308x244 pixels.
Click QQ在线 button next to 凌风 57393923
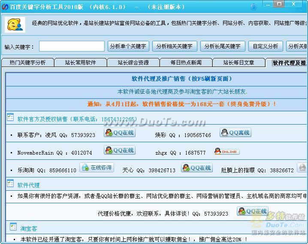(120, 133)
